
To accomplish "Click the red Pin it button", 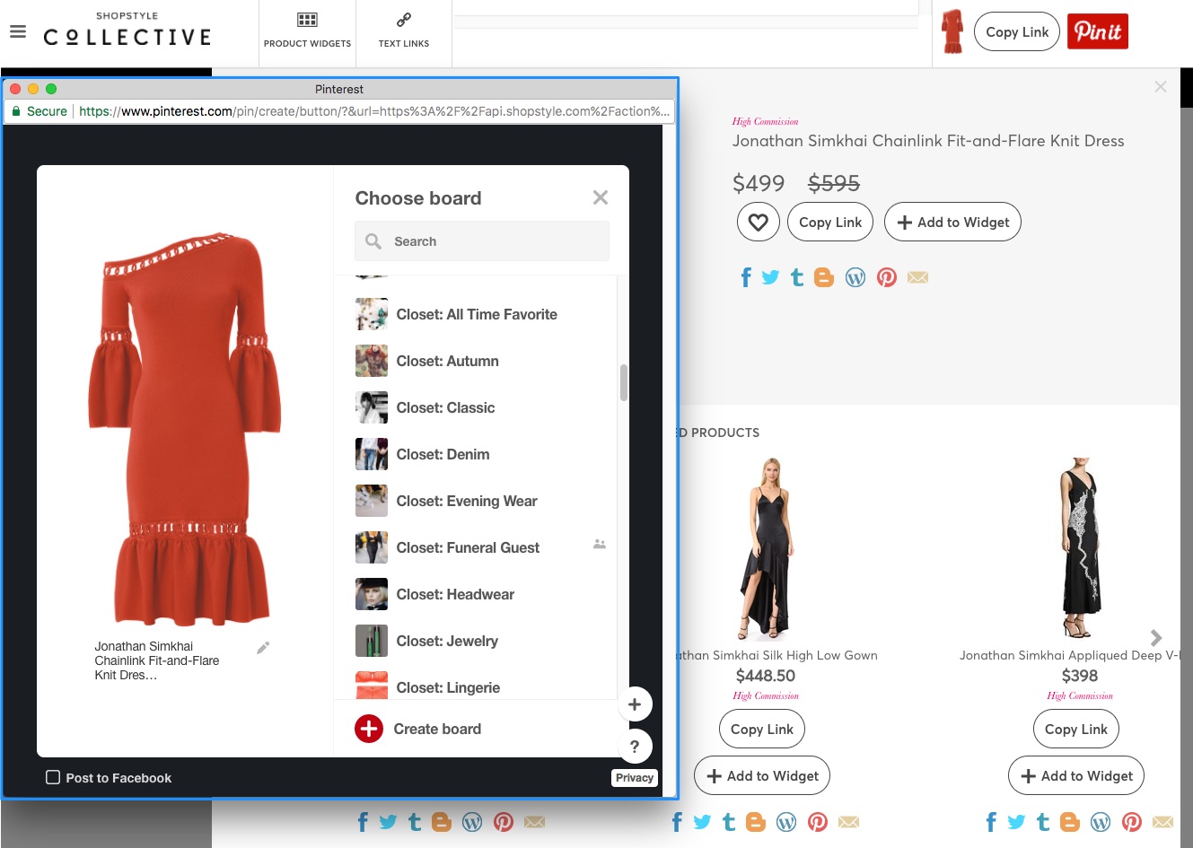I will point(1097,31).
